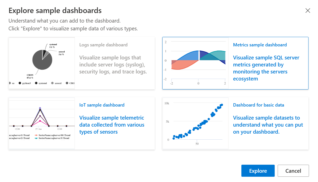Image resolution: width=318 pixels, height=182 pixels.
Task: Click the Logs sample dashboard title
Action: [x=103, y=45]
